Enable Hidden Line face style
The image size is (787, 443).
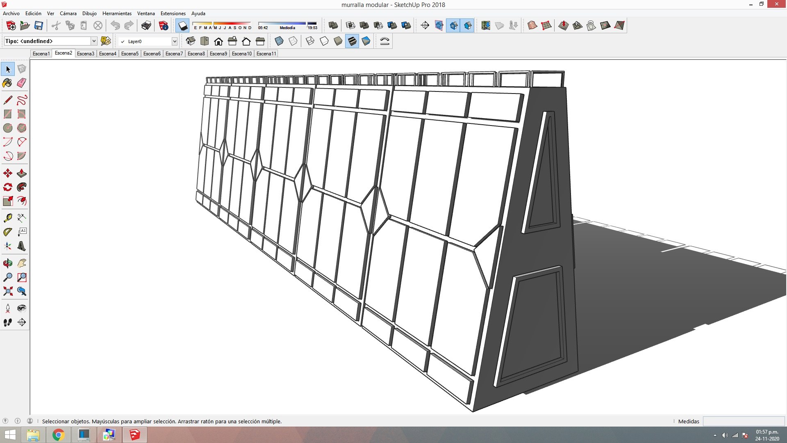point(324,41)
